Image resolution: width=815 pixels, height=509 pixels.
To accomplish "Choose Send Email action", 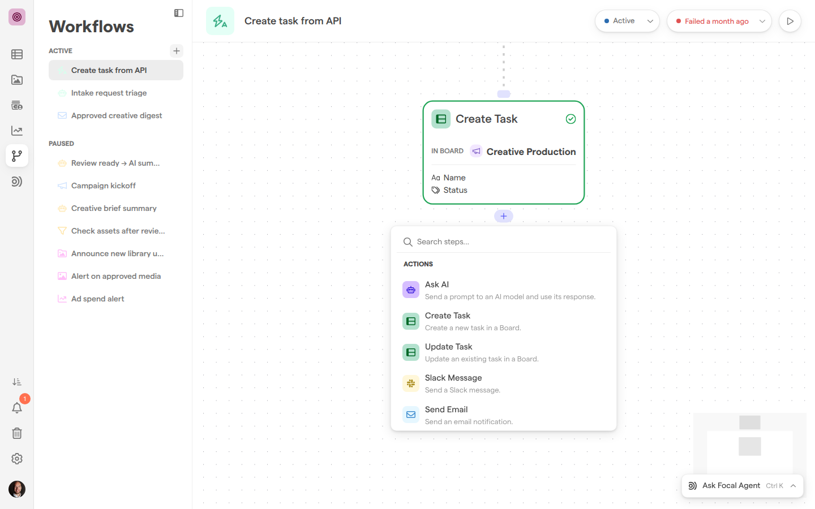I will click(x=504, y=415).
